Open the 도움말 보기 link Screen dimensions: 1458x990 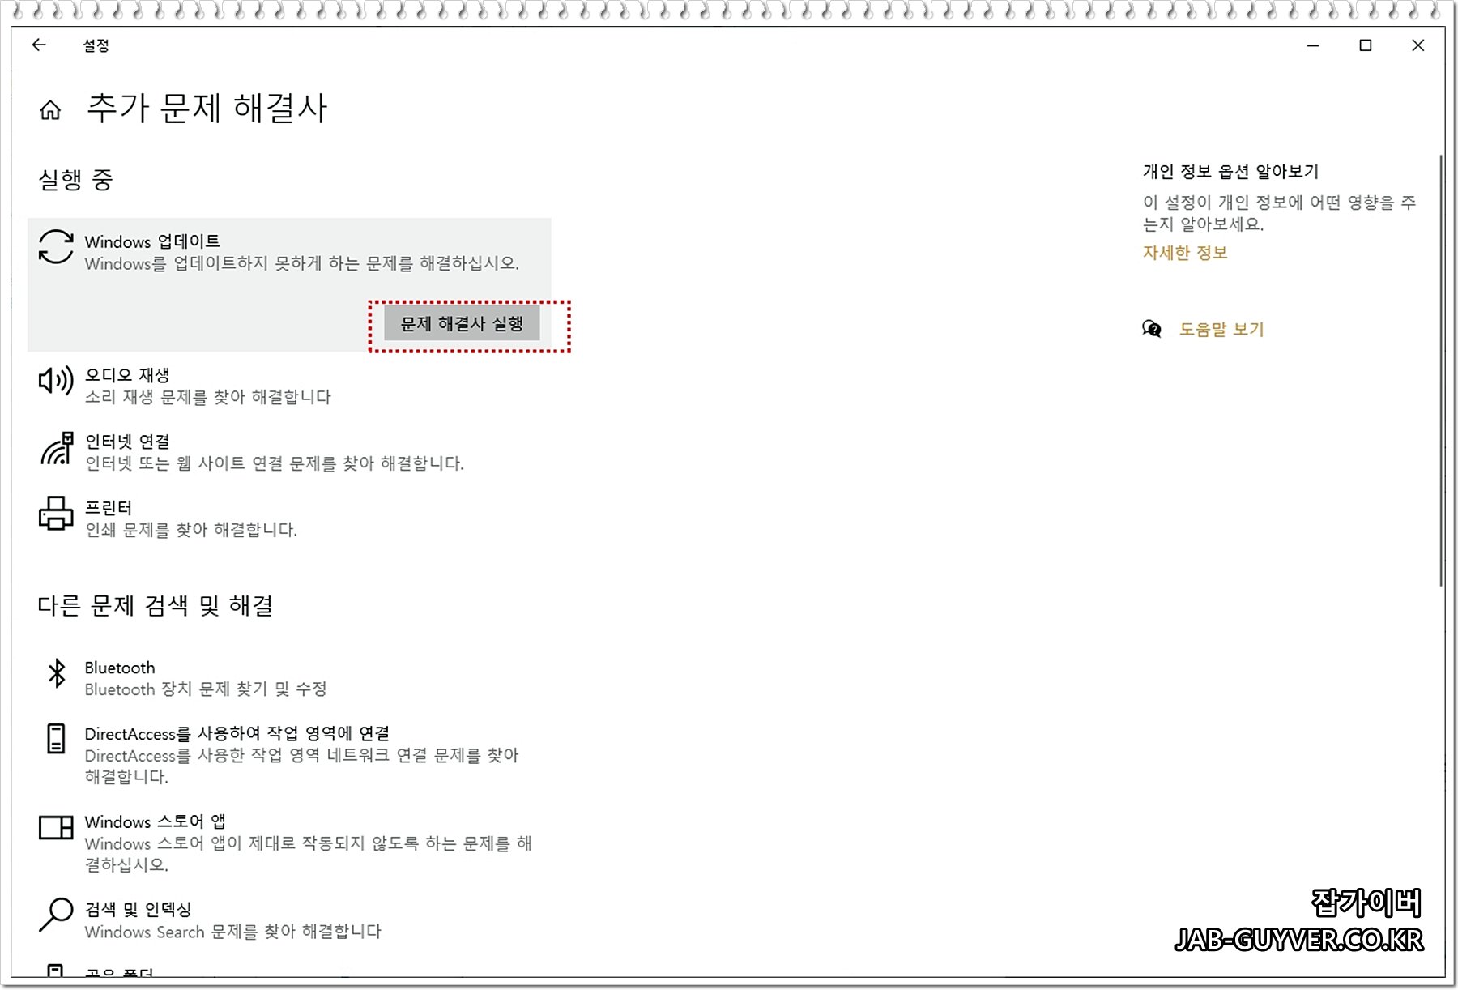point(1221,329)
